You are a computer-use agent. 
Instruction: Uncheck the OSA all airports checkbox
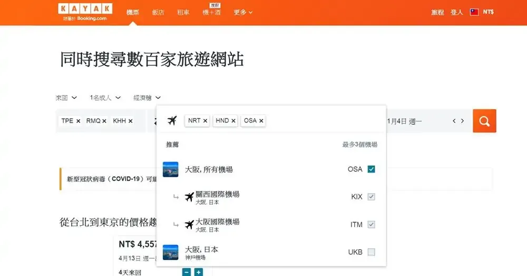(x=371, y=169)
